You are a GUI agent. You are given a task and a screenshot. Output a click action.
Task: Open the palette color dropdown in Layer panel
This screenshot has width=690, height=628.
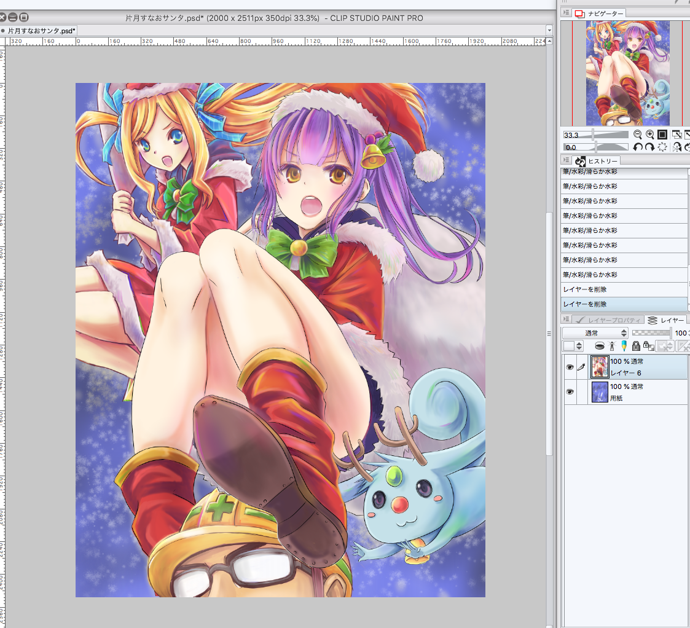tap(579, 347)
